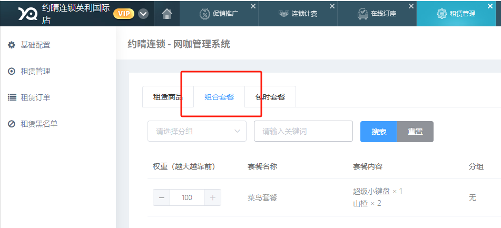Decrease weight for 菜鸟套餐 with minus
The height and width of the screenshot is (228, 501).
[x=162, y=197]
